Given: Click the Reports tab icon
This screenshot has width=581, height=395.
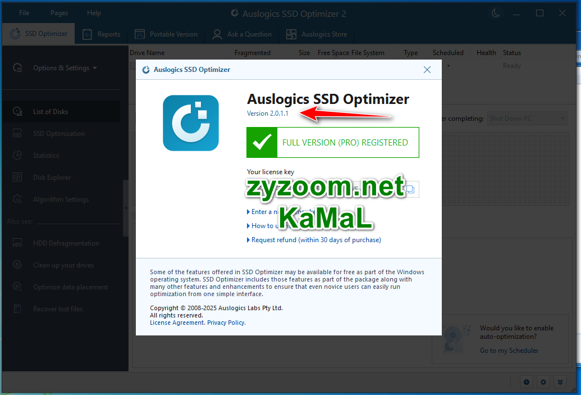Looking at the screenshot, I should coord(87,34).
